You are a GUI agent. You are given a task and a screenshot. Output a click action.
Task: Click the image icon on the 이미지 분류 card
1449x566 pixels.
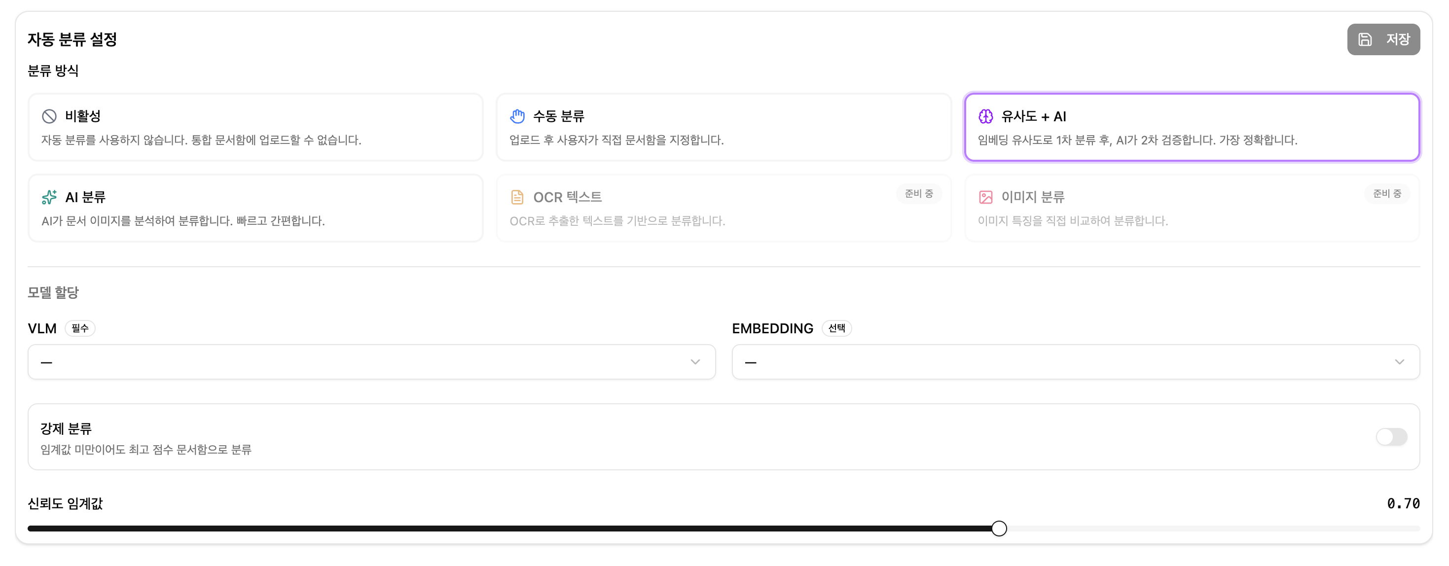coord(986,197)
